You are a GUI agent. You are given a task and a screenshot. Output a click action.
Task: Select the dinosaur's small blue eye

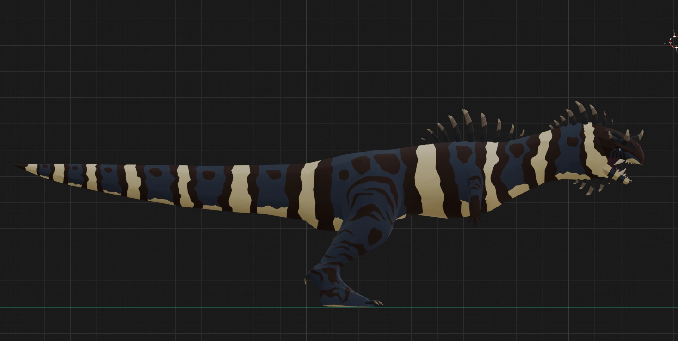620,148
